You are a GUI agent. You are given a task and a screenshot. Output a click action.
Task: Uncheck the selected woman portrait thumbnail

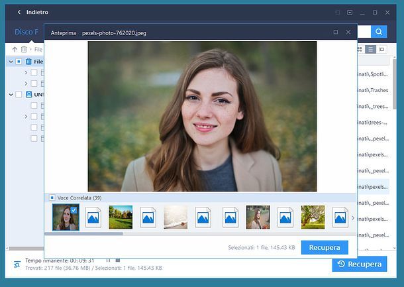pos(74,210)
